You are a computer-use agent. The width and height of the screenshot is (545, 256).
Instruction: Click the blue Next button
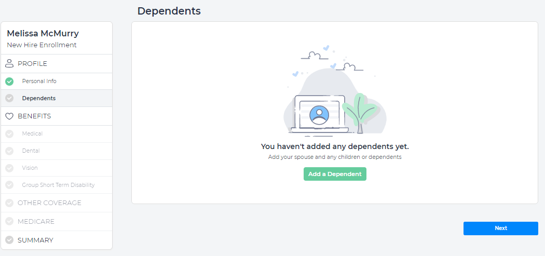pos(500,228)
